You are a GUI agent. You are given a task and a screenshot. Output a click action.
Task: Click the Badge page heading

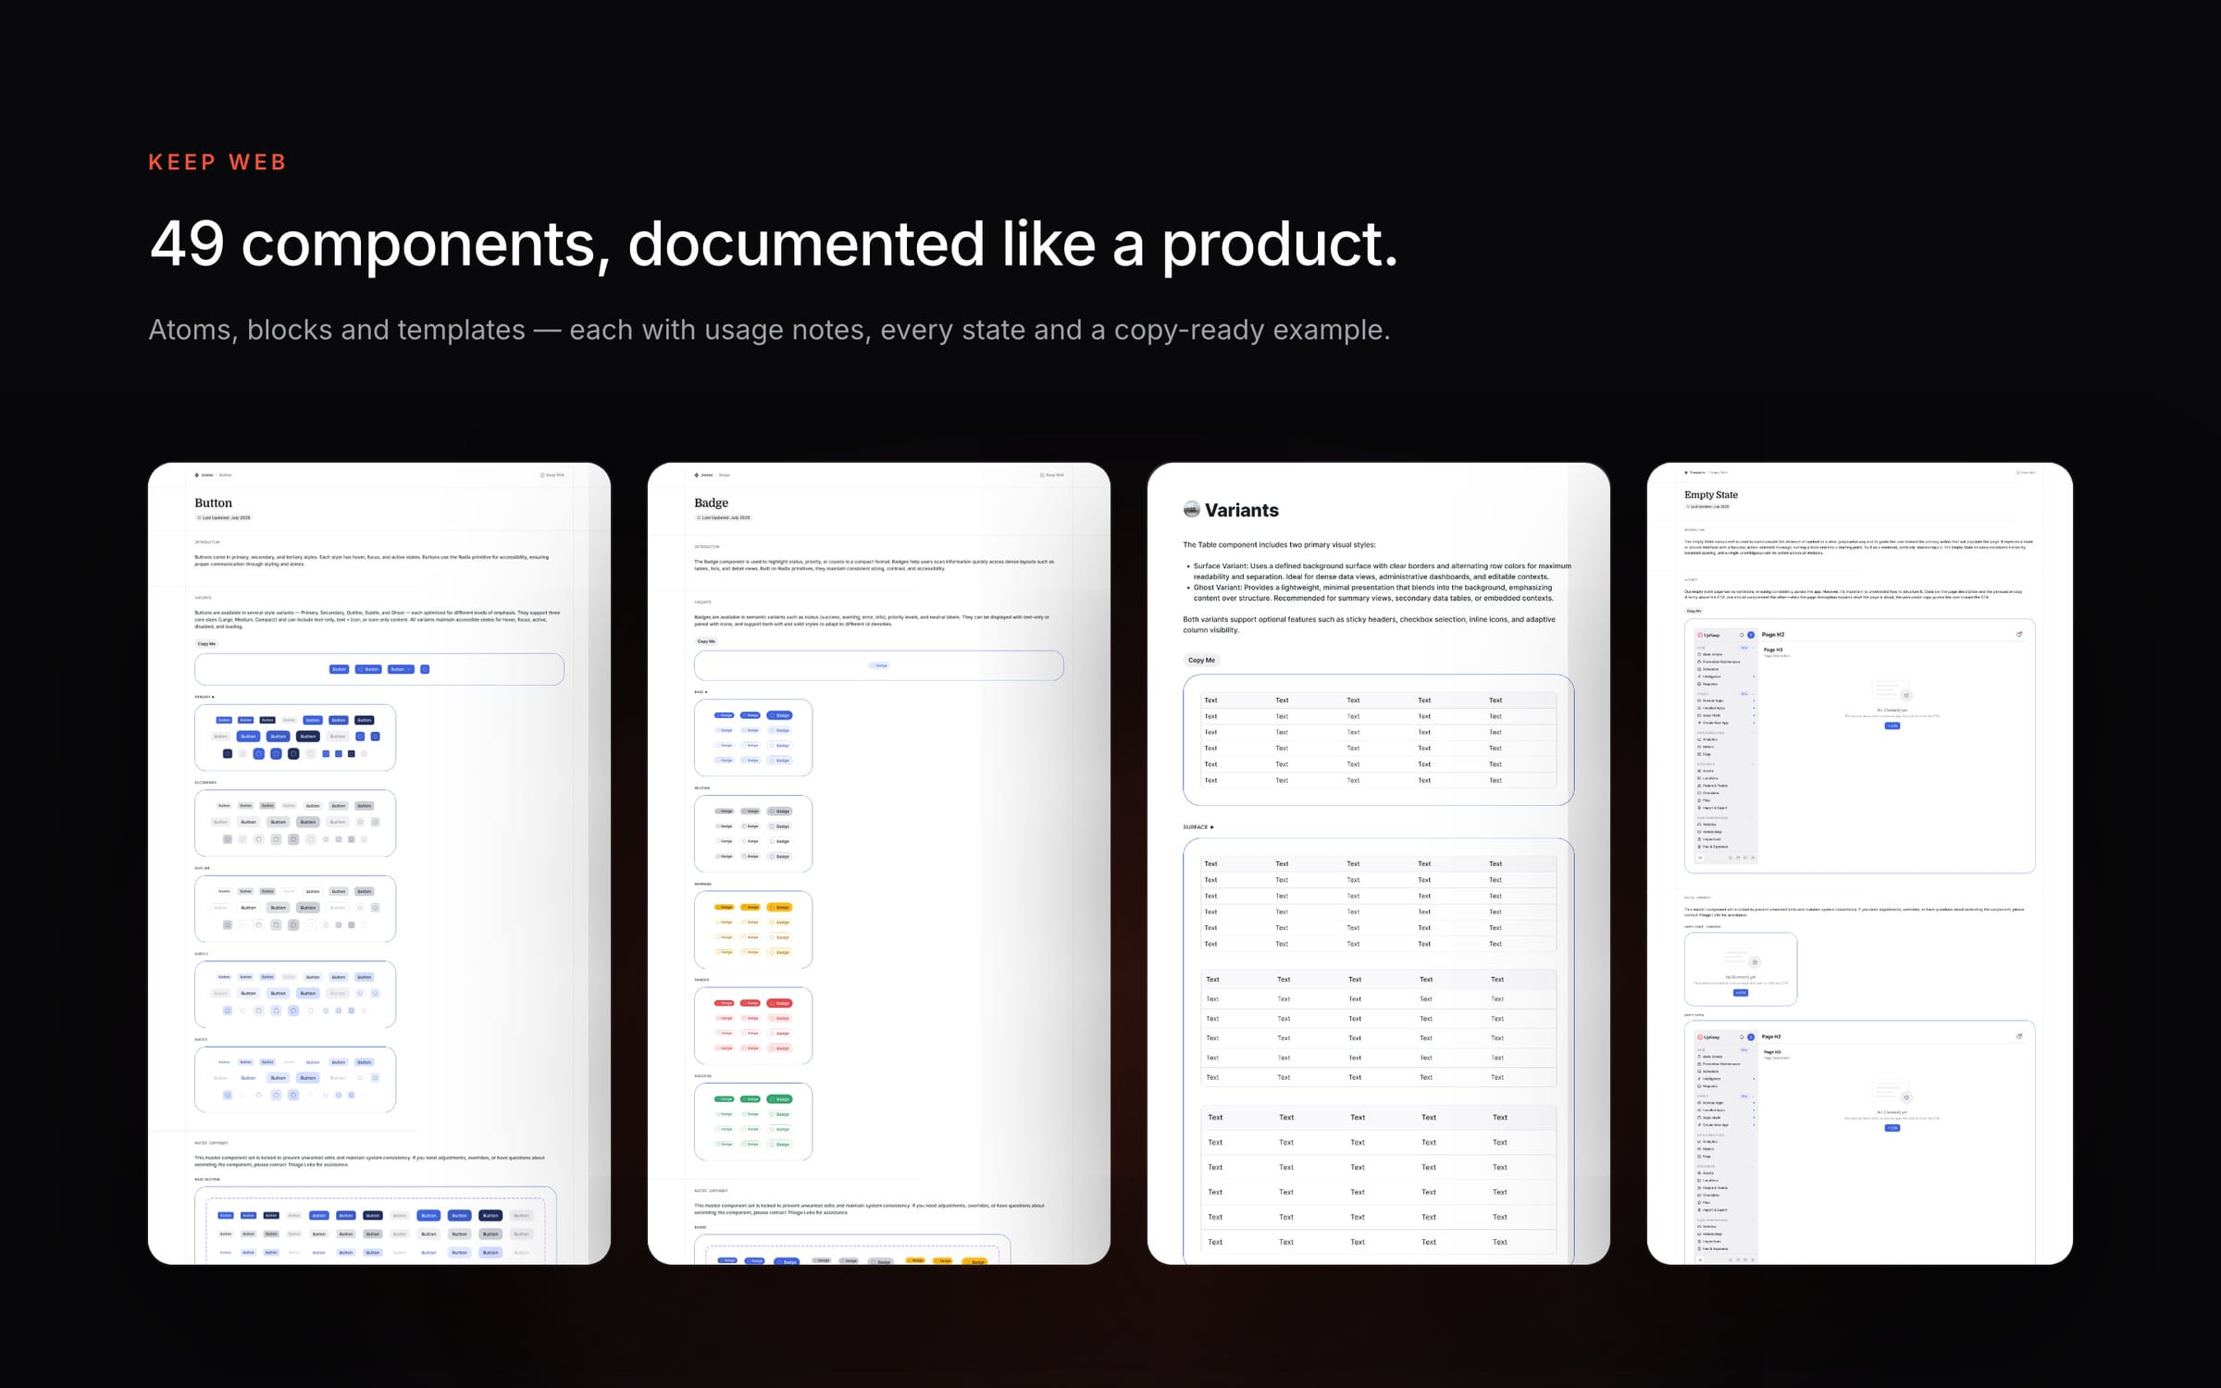pos(711,502)
